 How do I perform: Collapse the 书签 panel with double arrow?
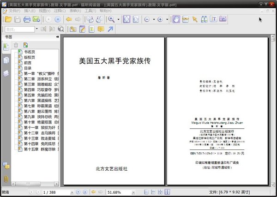click(57, 37)
